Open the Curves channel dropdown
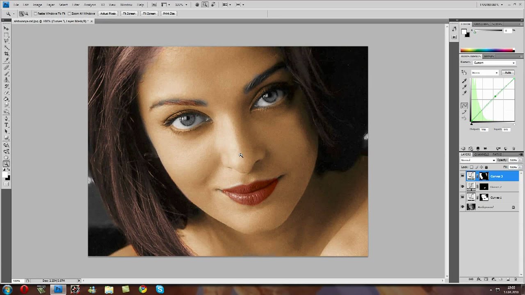The image size is (525, 295). pos(484,73)
